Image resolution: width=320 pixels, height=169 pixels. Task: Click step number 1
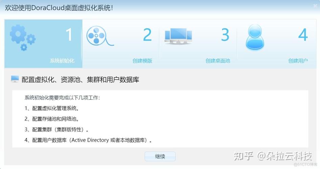(x=69, y=35)
